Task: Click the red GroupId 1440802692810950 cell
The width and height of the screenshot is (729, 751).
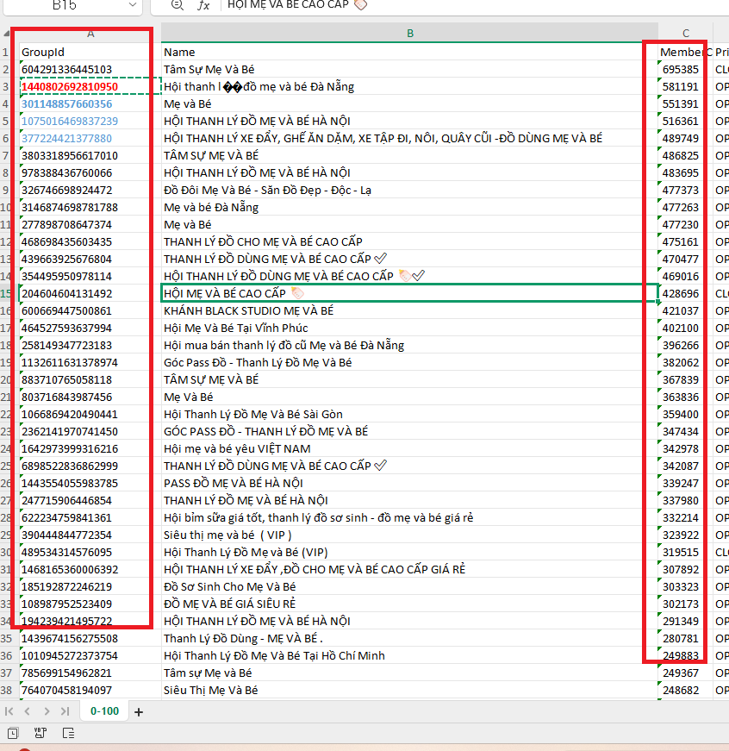Action: pos(70,86)
